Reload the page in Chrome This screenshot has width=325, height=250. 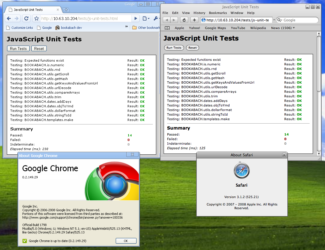point(26,19)
